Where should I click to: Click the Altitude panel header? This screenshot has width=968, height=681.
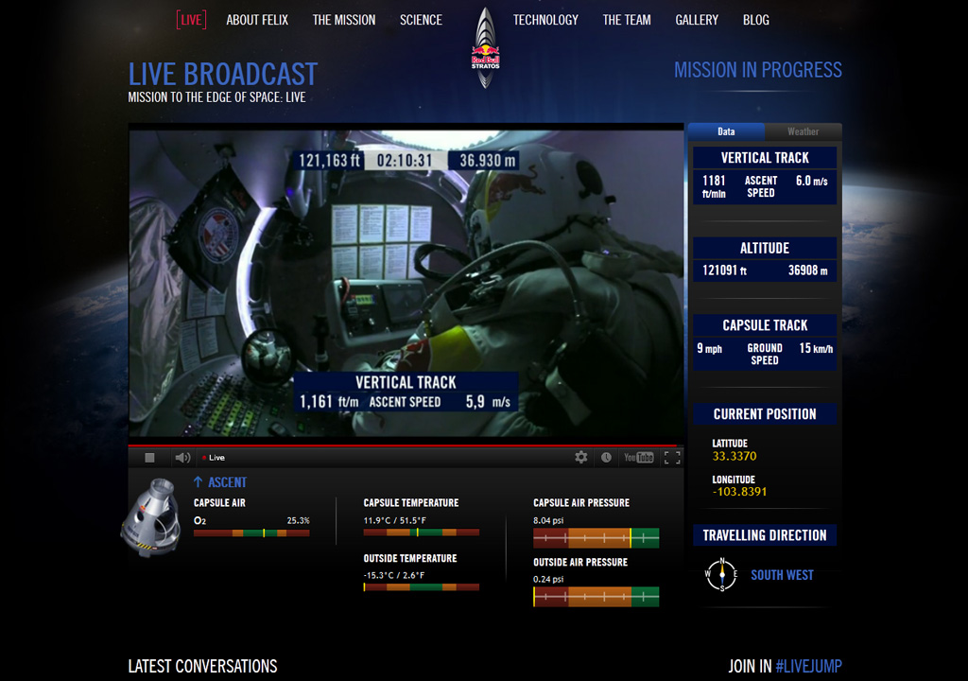[764, 248]
